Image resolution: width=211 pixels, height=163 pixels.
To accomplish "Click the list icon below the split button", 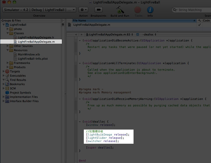I will click(x=63, y=25).
